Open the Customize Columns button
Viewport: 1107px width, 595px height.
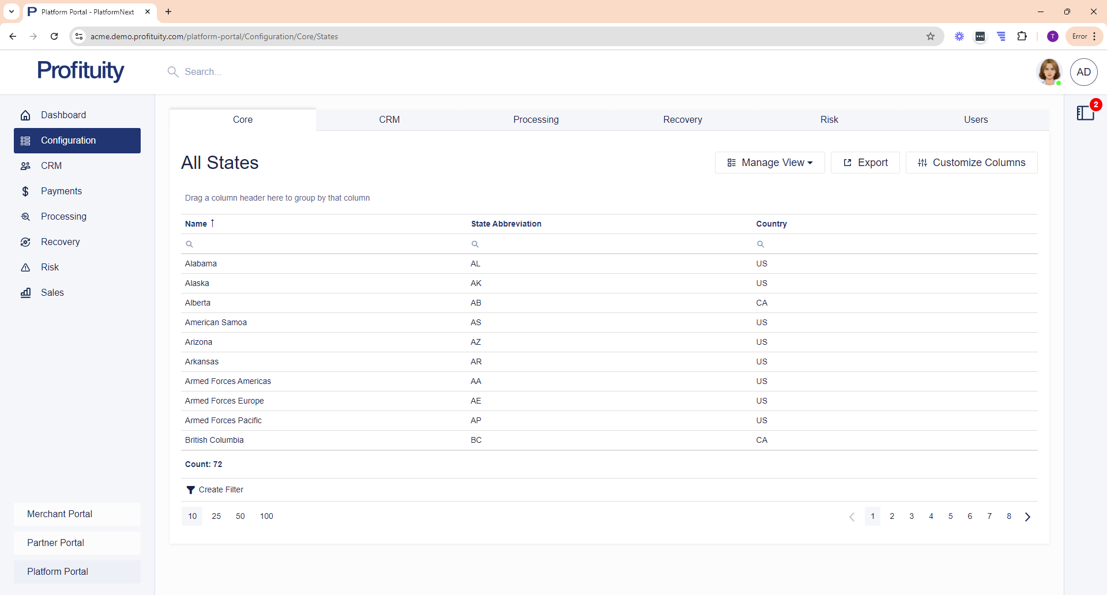pos(972,163)
